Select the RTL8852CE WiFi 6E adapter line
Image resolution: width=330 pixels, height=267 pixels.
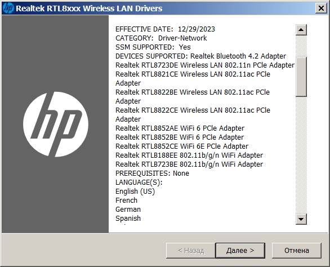point(182,146)
